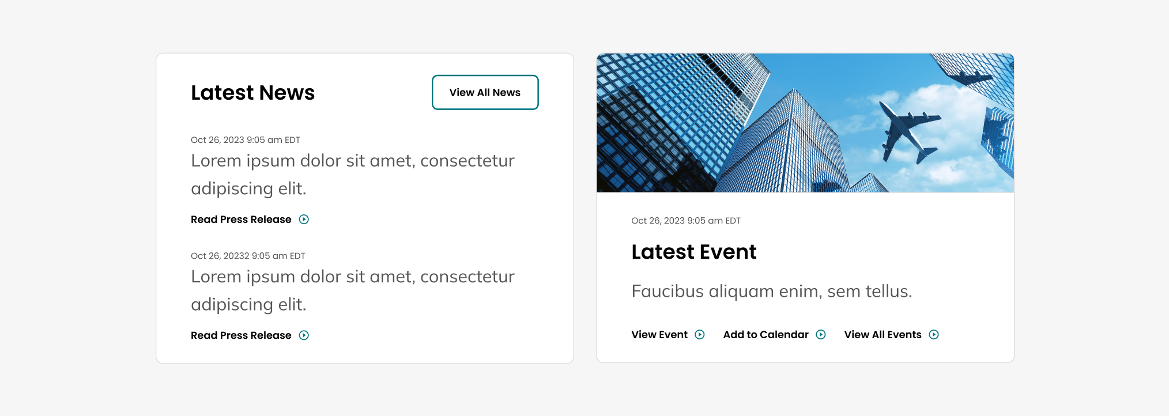Click the first news item date stamp
This screenshot has height=416, width=1169.
pos(245,140)
